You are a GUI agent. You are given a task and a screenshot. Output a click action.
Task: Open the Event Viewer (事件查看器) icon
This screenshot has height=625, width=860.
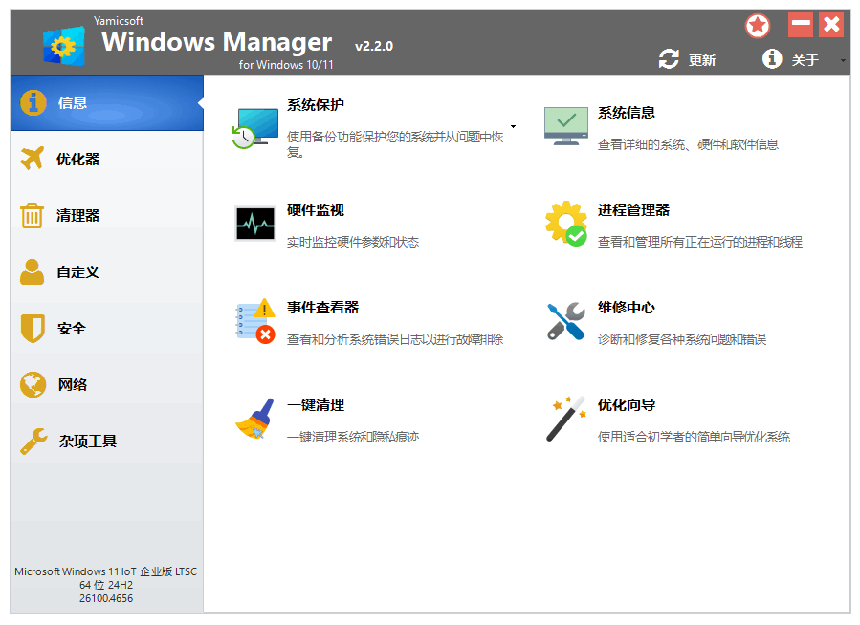[x=255, y=321]
